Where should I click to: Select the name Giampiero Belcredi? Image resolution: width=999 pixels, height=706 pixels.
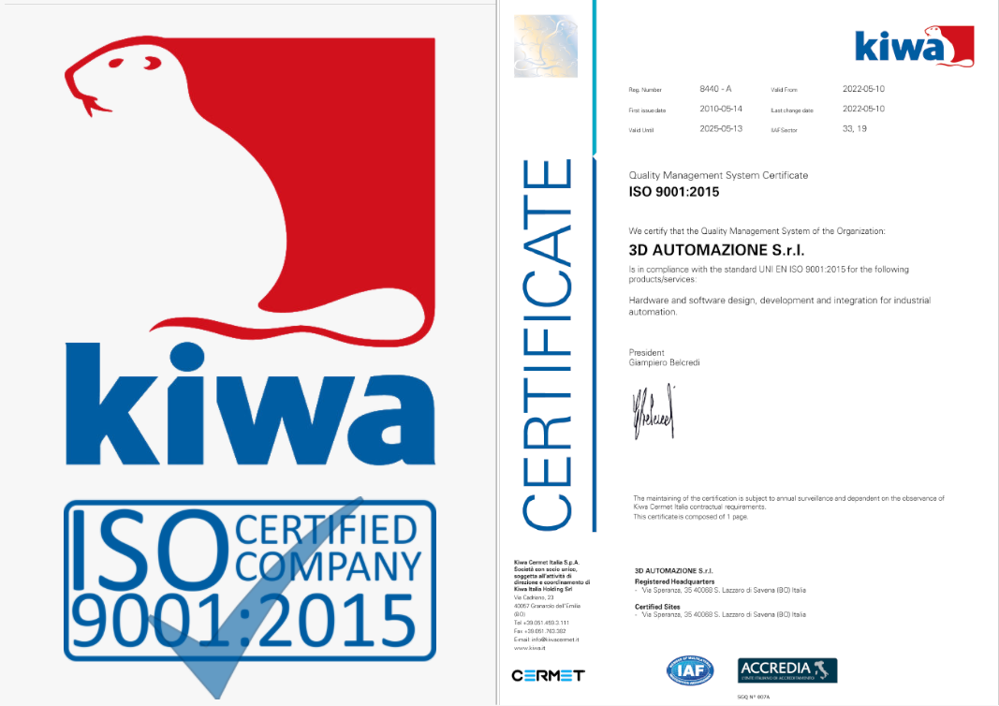pyautogui.click(x=664, y=362)
